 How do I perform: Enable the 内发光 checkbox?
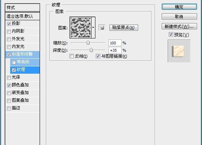(9, 47)
